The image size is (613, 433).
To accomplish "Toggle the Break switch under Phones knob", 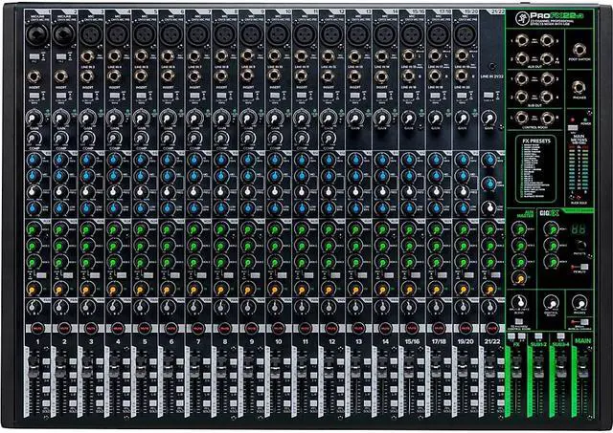I will (x=583, y=322).
